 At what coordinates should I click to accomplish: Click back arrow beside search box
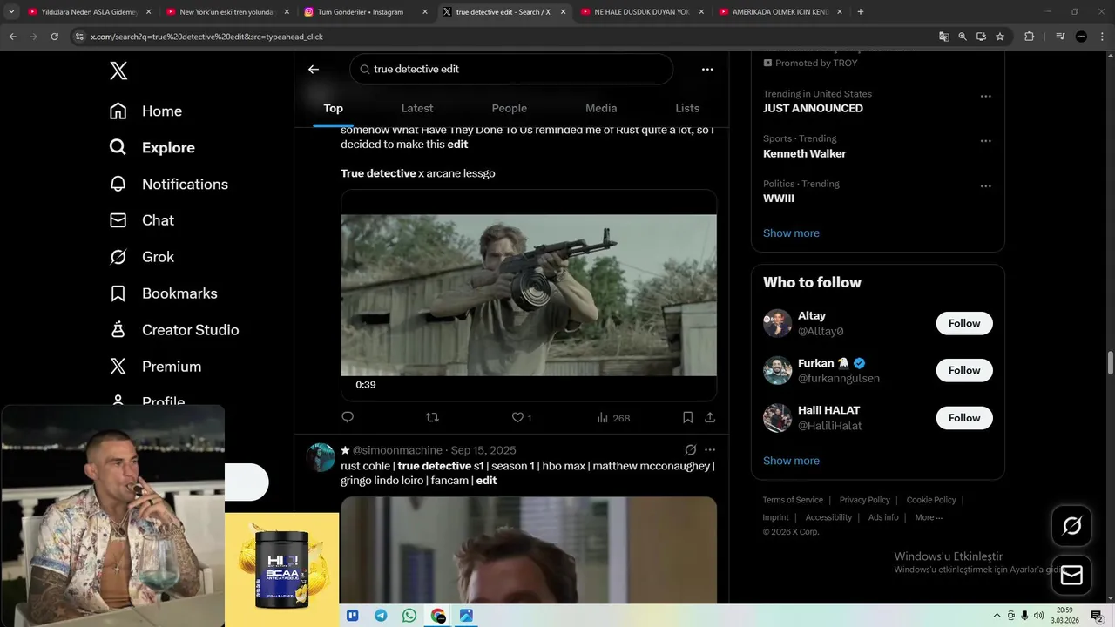coord(314,69)
